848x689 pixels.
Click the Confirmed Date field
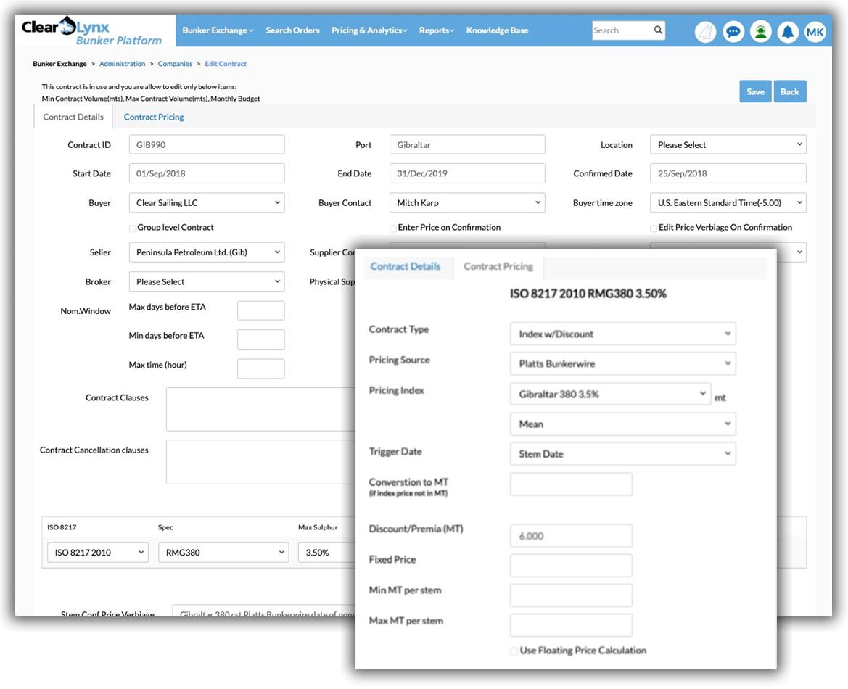coord(728,173)
